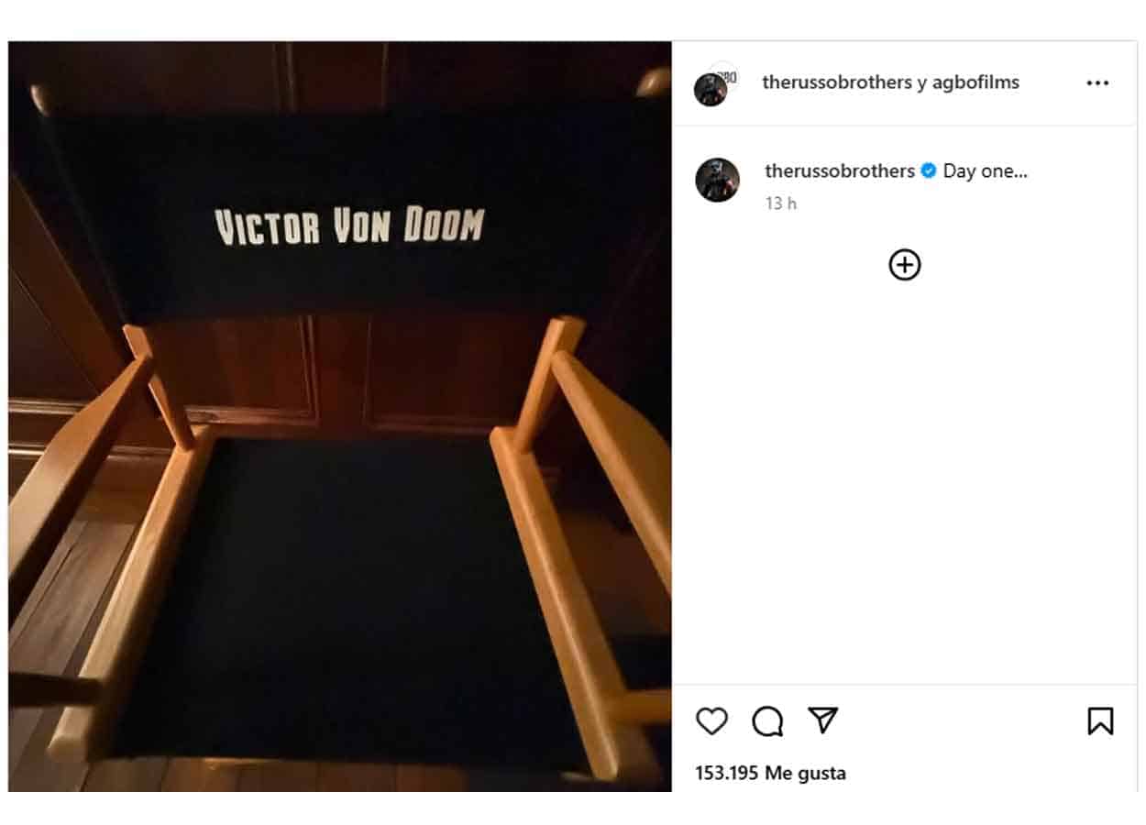Open comments via the speech bubble icon

pyautogui.click(x=767, y=721)
